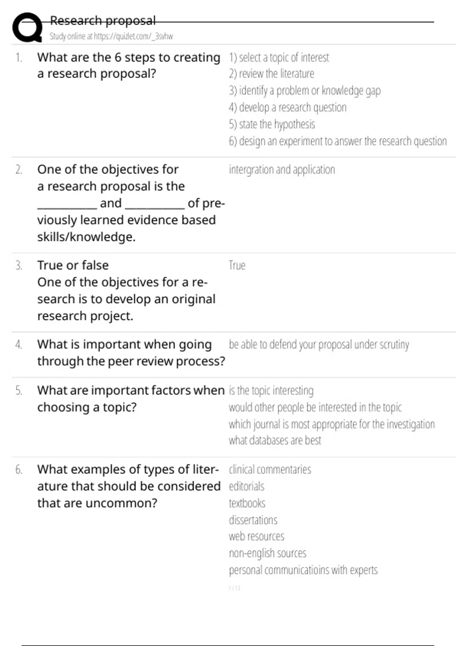The image size is (456, 646).
Task: Click the 'clinical commentaries' answer
Action: [x=270, y=470]
